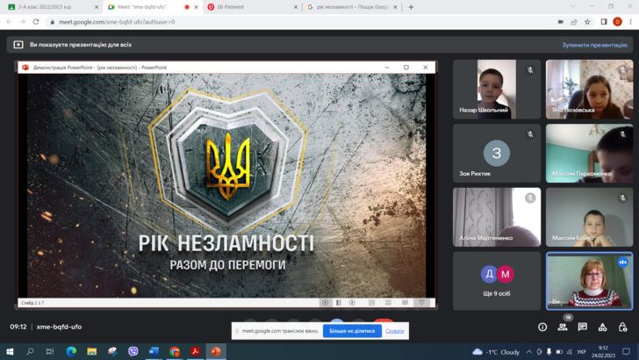This screenshot has width=639, height=360.
Task: Click slideshow presentation icon in PowerPoint status bar
Action: coord(421,303)
